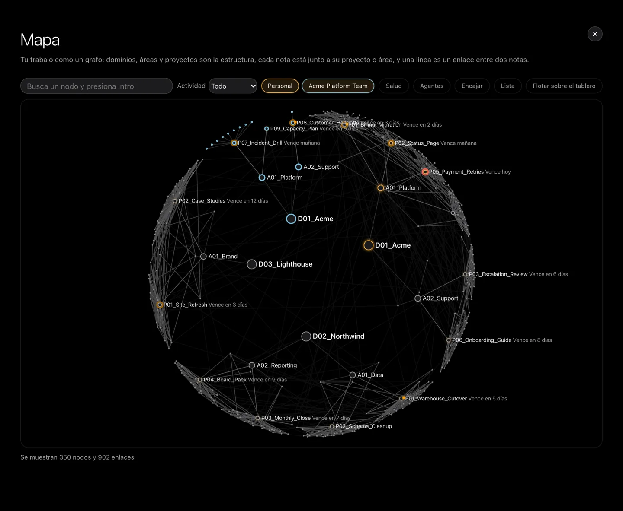
Task: Click the P08_Customer_Handoffs project node
Action: coord(293,123)
